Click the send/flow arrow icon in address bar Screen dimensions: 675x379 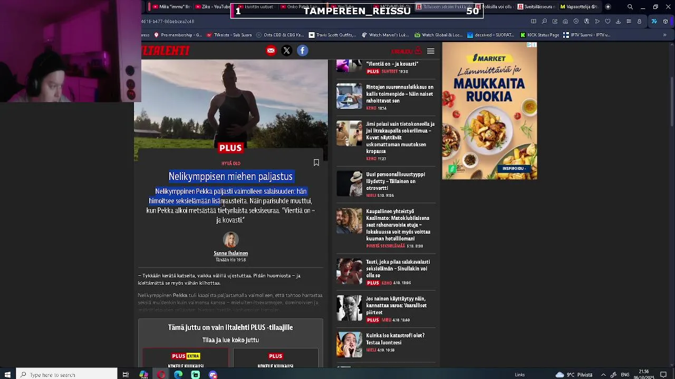click(x=597, y=22)
